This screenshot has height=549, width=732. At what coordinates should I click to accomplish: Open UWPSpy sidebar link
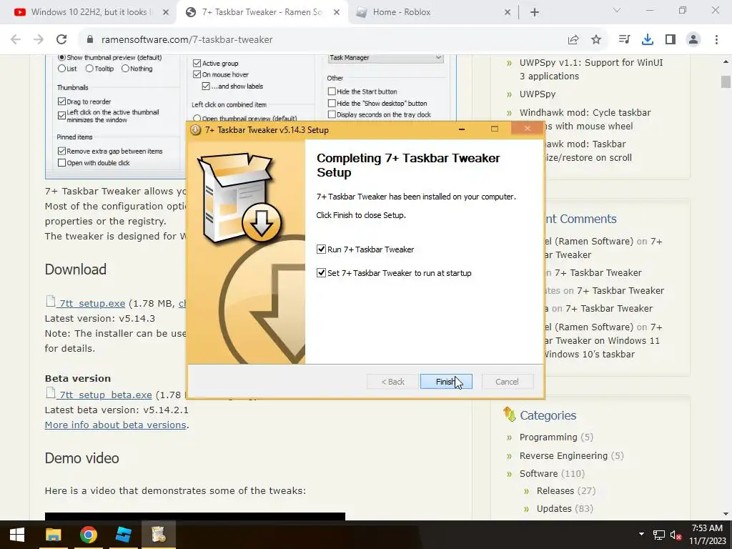tap(538, 94)
